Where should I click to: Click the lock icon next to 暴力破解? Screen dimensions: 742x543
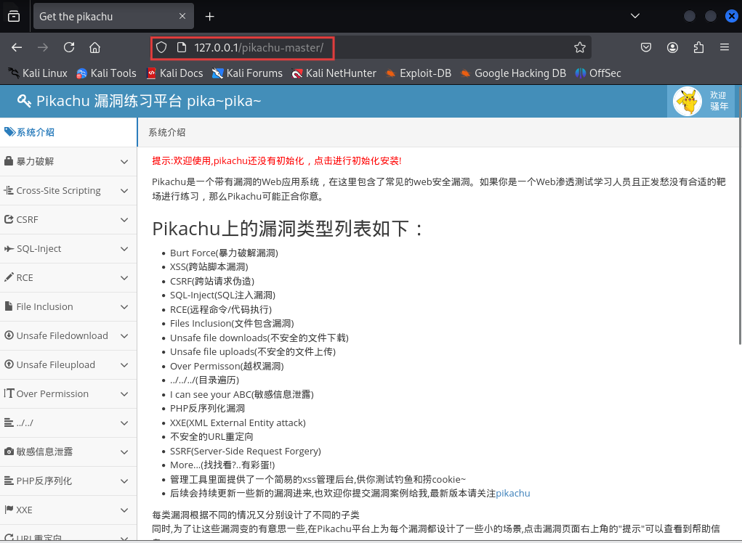(x=9, y=161)
